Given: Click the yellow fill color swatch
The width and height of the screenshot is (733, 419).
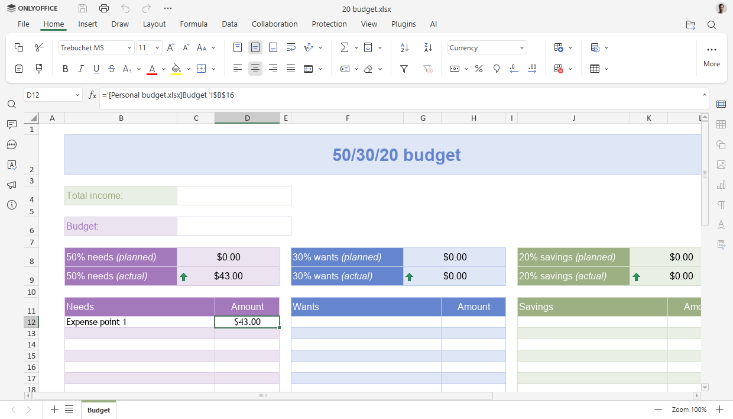Looking at the screenshot, I should [x=176, y=69].
